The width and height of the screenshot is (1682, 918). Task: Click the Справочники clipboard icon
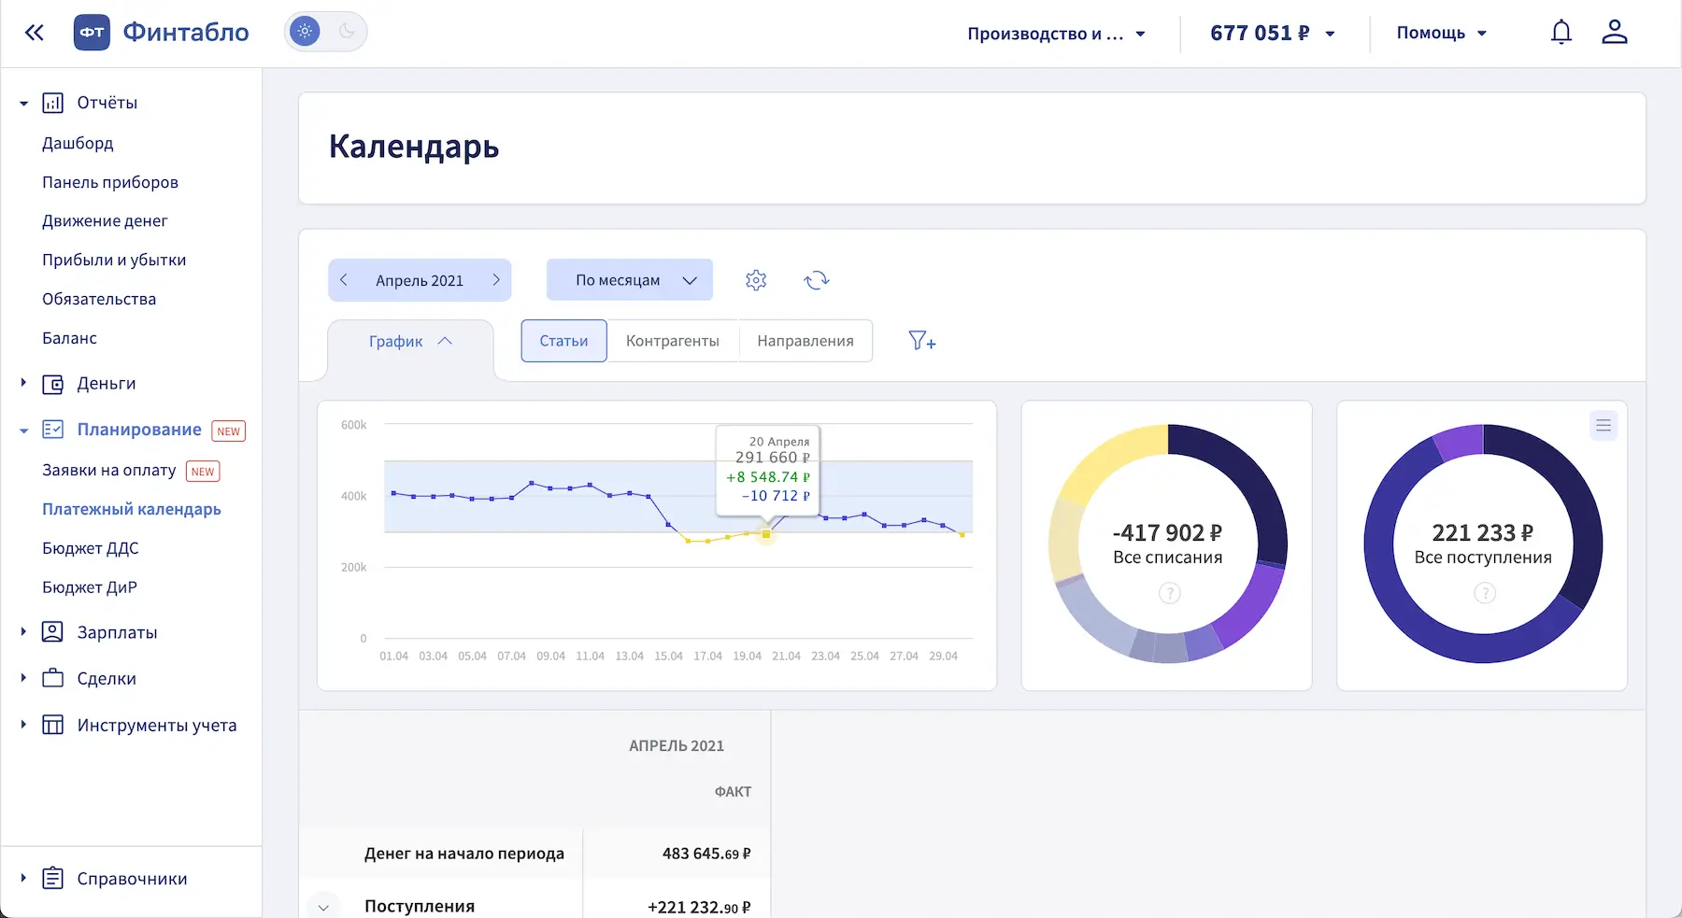click(x=53, y=878)
